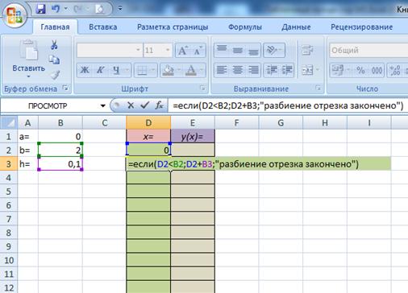Open the Формулы tab

point(245,27)
